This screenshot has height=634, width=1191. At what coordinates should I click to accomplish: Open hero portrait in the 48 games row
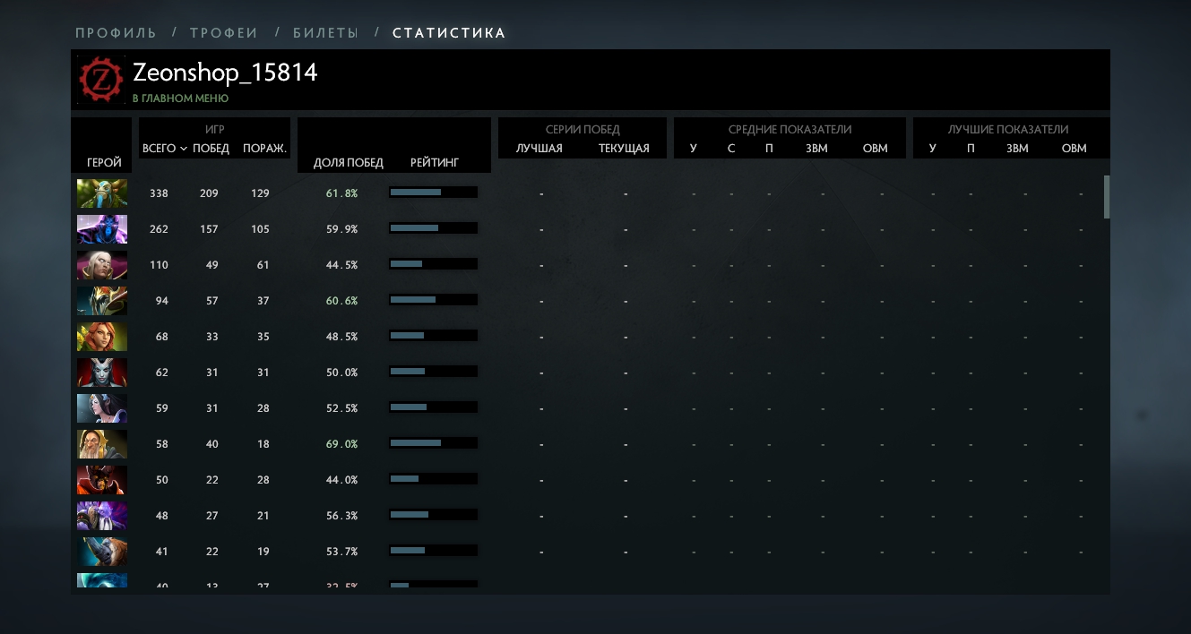[102, 516]
